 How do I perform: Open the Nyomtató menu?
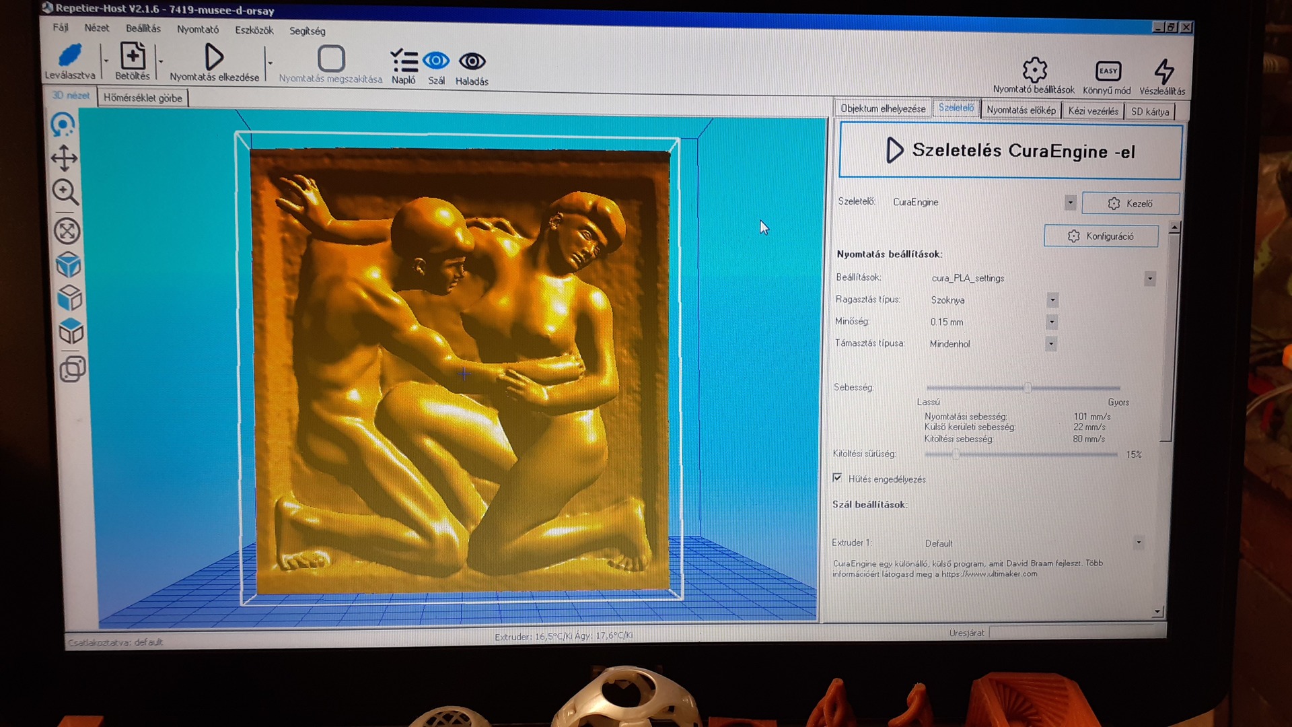click(198, 30)
